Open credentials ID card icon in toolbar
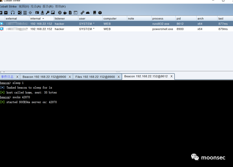This screenshot has width=233, height=167. (x=37, y=13)
